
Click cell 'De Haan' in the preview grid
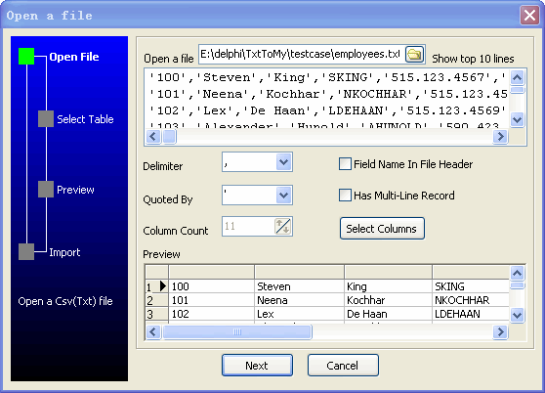coord(389,314)
